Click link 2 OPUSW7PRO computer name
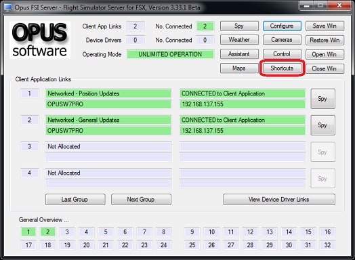The image size is (355, 260). click(108, 131)
